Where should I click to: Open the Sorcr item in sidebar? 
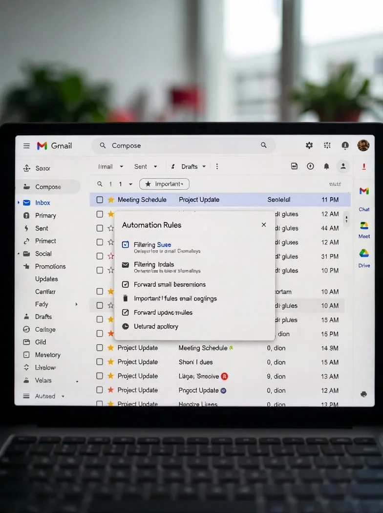(x=43, y=168)
